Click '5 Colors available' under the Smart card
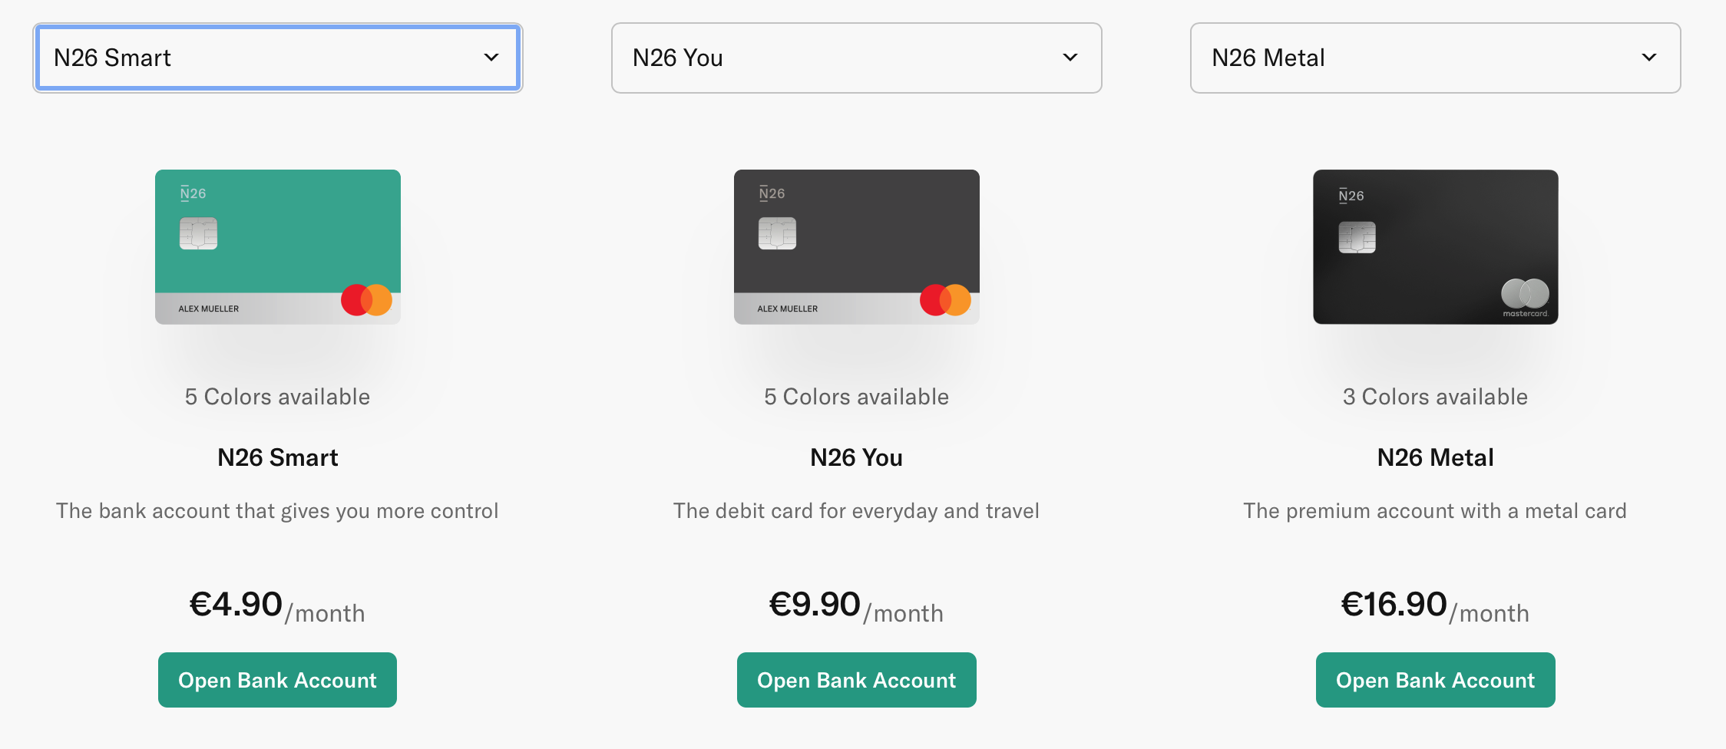Screen dimensions: 1726x749 click(x=277, y=397)
